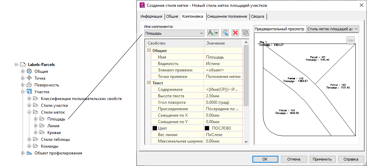Open the Смещенное положение tab

227,16
